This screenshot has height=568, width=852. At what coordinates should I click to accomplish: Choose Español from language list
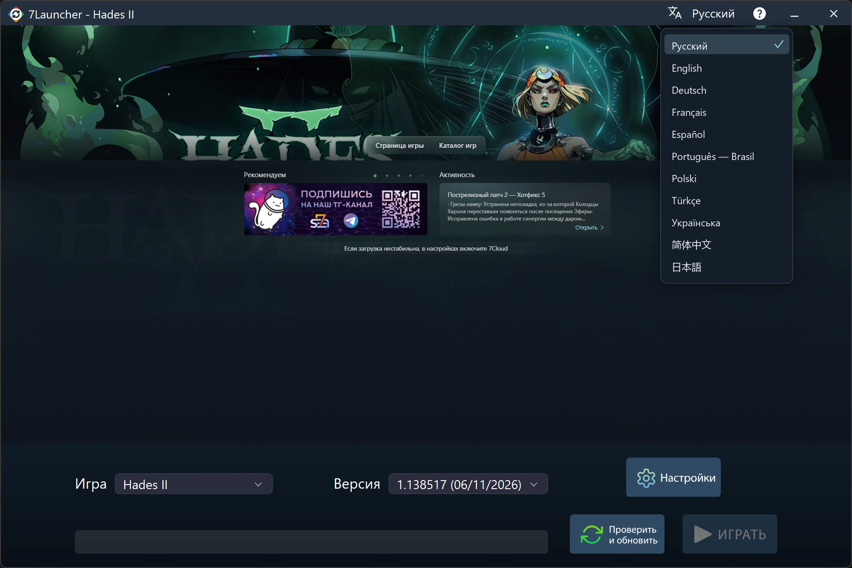pos(727,134)
